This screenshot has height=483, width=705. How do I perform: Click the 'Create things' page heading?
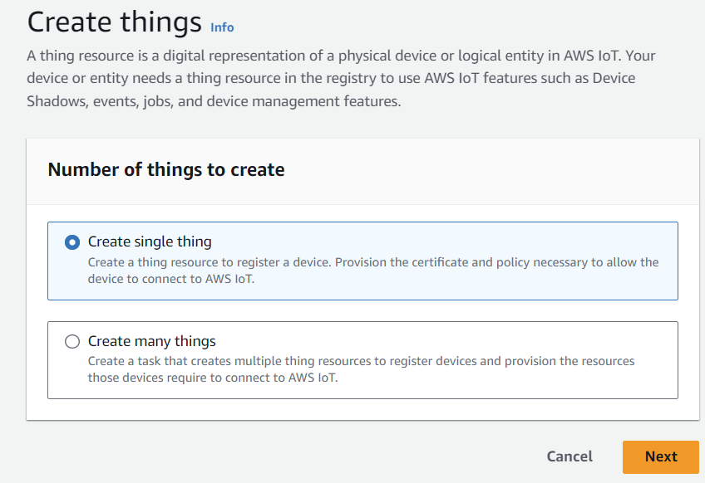[x=115, y=22]
